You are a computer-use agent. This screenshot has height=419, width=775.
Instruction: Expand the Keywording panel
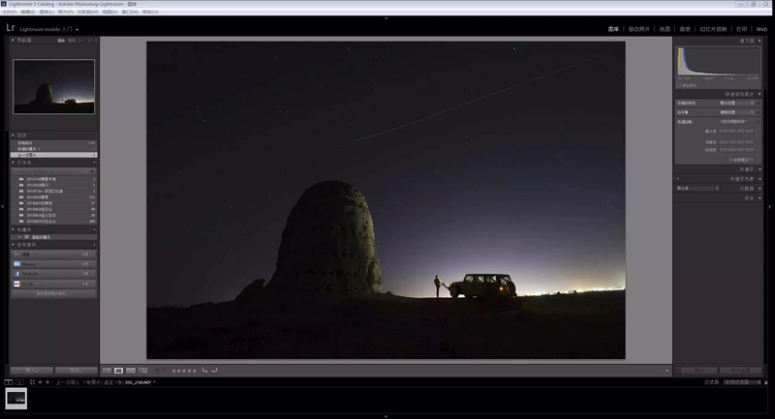click(x=759, y=169)
